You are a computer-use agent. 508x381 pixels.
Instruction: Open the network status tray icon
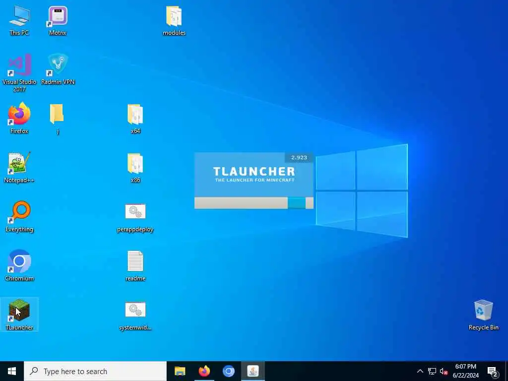(432, 371)
